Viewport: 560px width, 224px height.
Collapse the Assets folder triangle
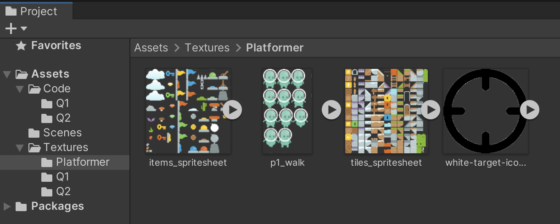point(7,74)
